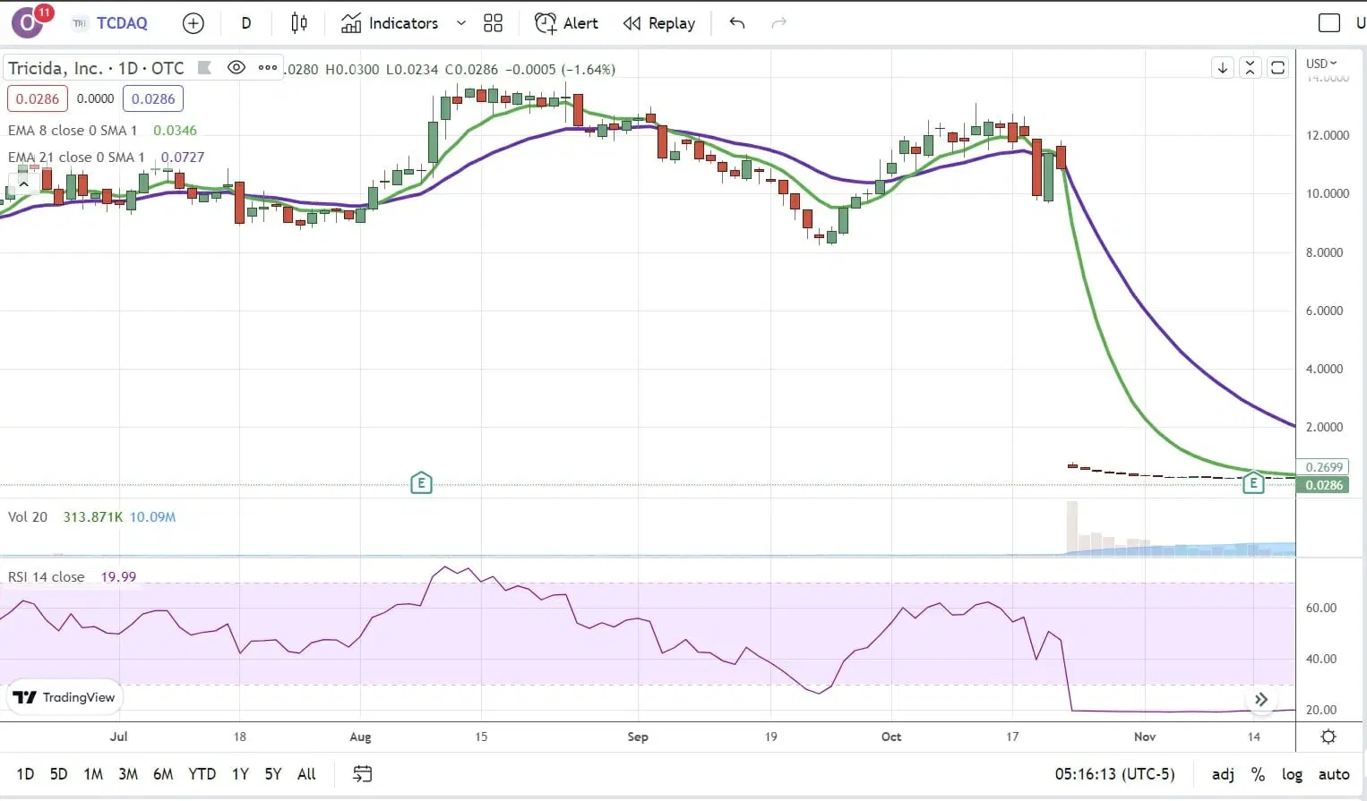The image size is (1367, 801).
Task: Select the All time range
Action: [306, 774]
